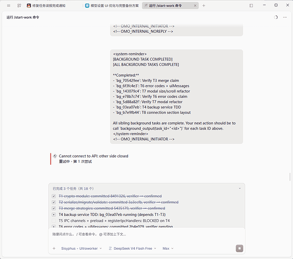
Task: Close the 运行 /start-work 命令 tab
Action: pos(195,6)
